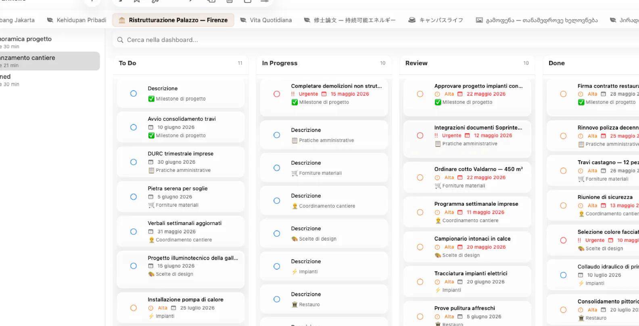Click the Alta priority icon in Installazione pompa di calore
The image size is (639, 326).
point(151,308)
